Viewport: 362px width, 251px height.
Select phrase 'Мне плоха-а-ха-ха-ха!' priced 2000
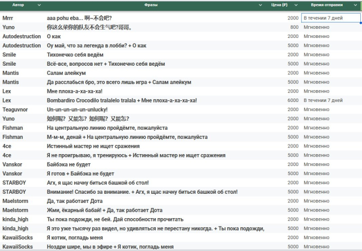(x=75, y=91)
